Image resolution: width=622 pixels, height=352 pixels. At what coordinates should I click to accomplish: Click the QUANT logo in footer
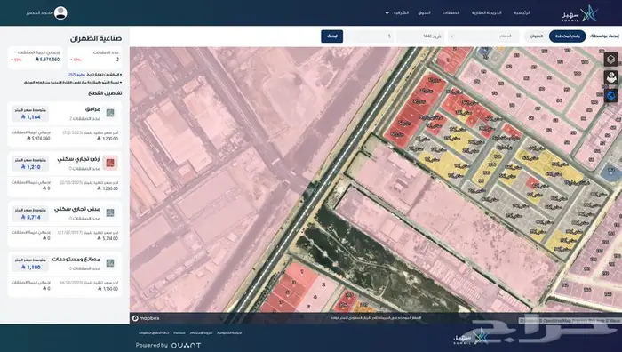pyautogui.click(x=186, y=346)
